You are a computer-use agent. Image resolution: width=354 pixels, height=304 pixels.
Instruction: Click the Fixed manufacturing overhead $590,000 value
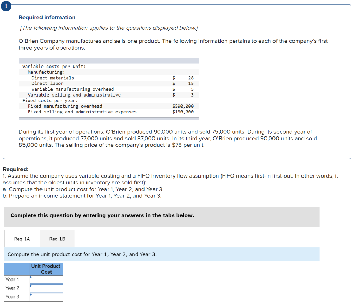[x=183, y=106]
